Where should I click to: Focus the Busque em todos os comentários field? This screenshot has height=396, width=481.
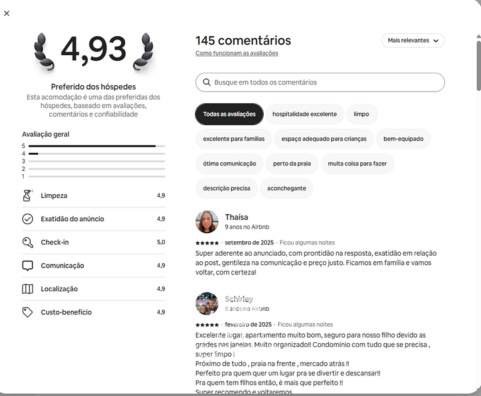click(326, 83)
